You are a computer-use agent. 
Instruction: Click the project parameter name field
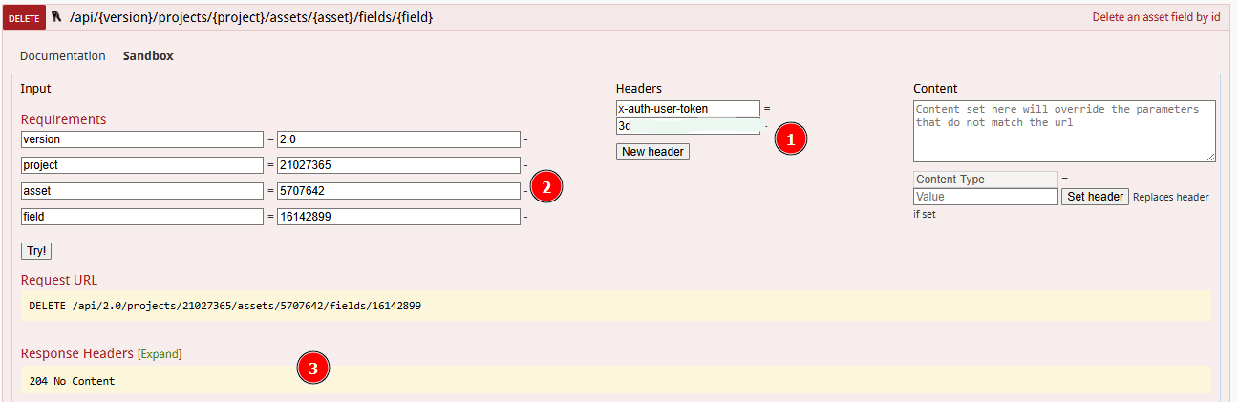(141, 165)
